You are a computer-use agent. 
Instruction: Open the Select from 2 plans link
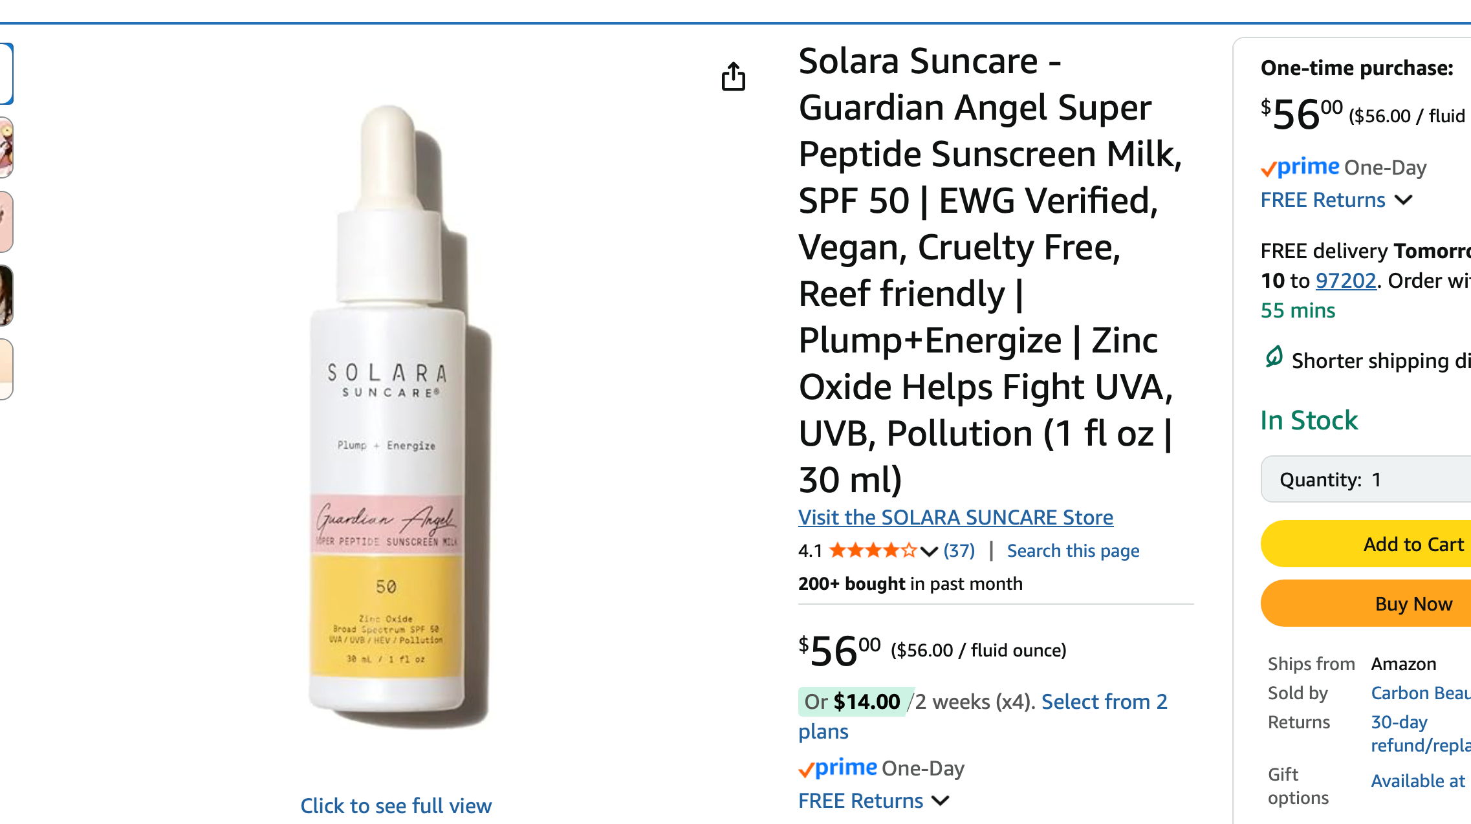click(x=1104, y=702)
